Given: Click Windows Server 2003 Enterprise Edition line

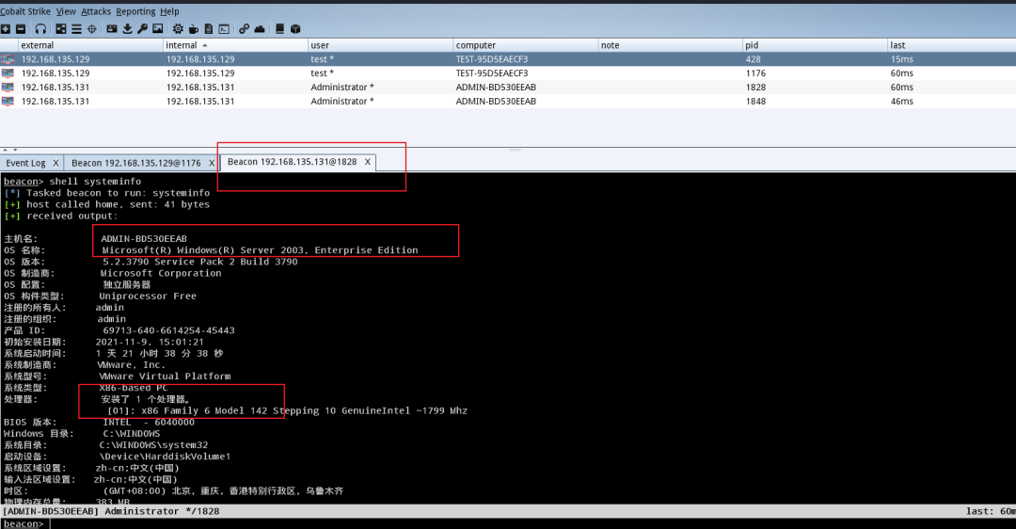Looking at the screenshot, I should 260,250.
